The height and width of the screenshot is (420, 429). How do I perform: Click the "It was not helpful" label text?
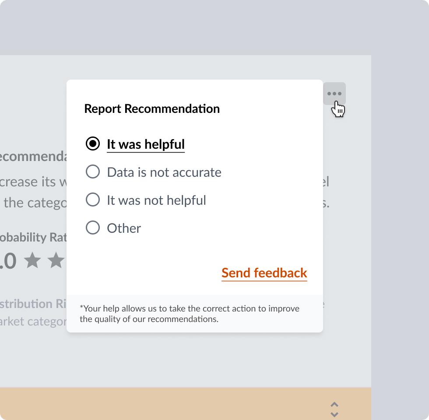[x=156, y=200]
